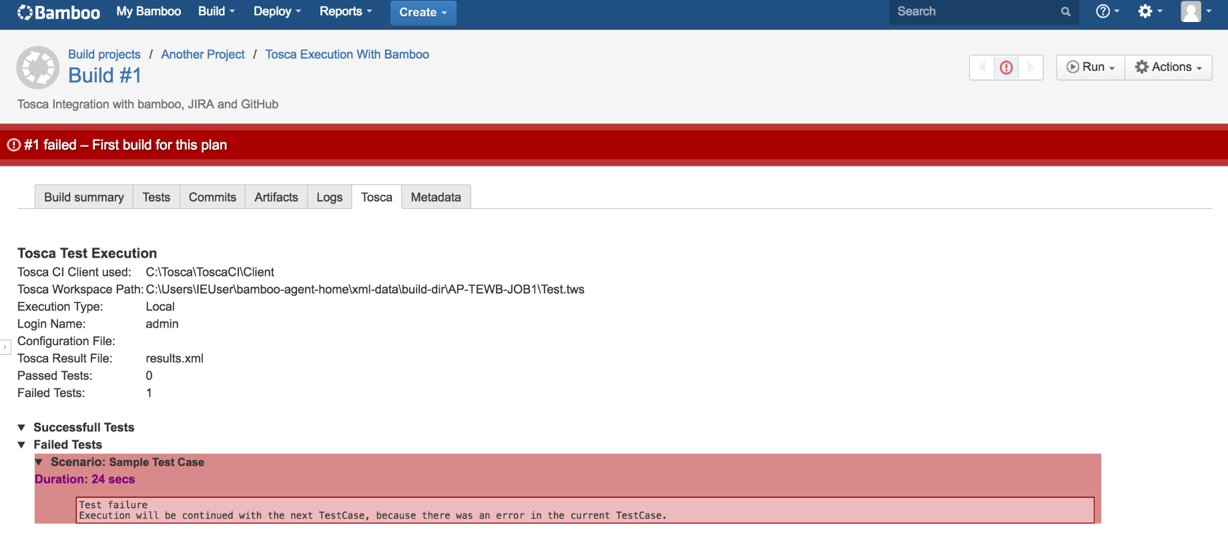The width and height of the screenshot is (1228, 538).
Task: Collapse the Successfull Tests section
Action: point(21,428)
